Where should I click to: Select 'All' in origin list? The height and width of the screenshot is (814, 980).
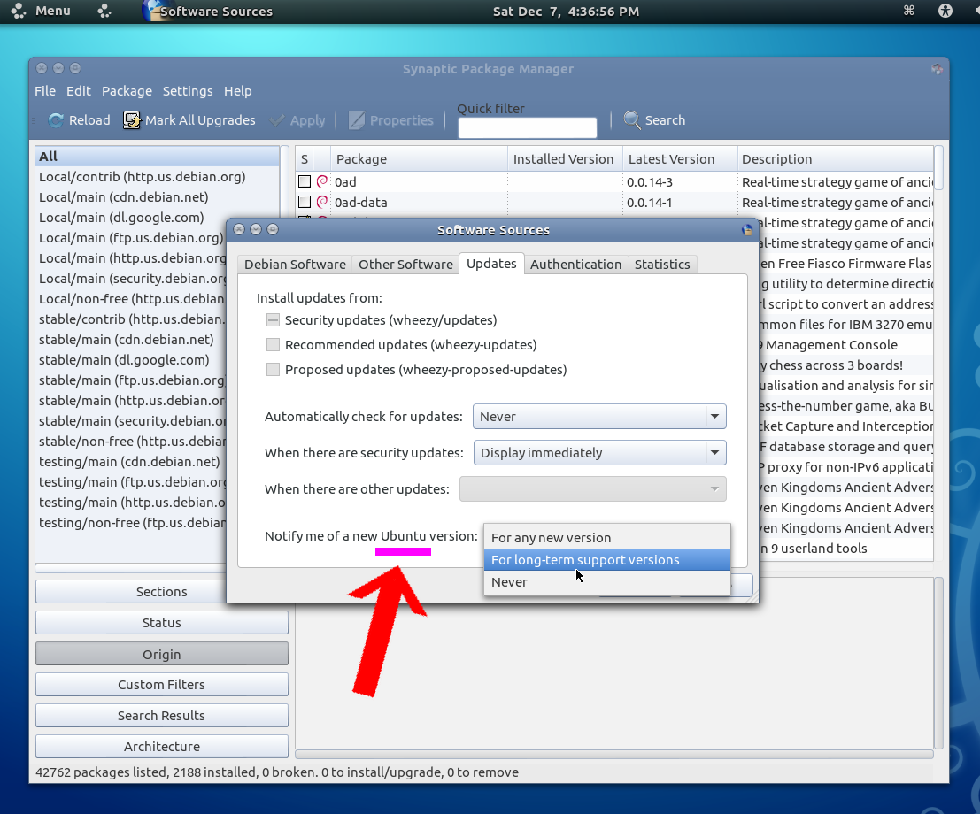tap(158, 157)
